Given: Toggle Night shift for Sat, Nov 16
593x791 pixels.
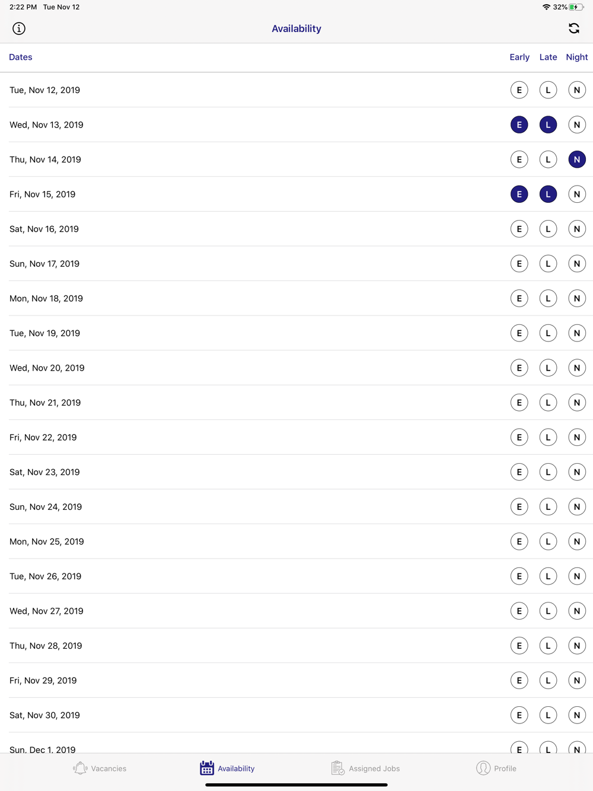Looking at the screenshot, I should (x=577, y=229).
